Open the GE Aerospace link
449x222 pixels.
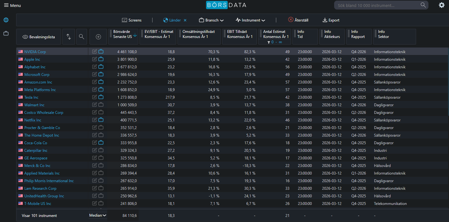(36, 158)
